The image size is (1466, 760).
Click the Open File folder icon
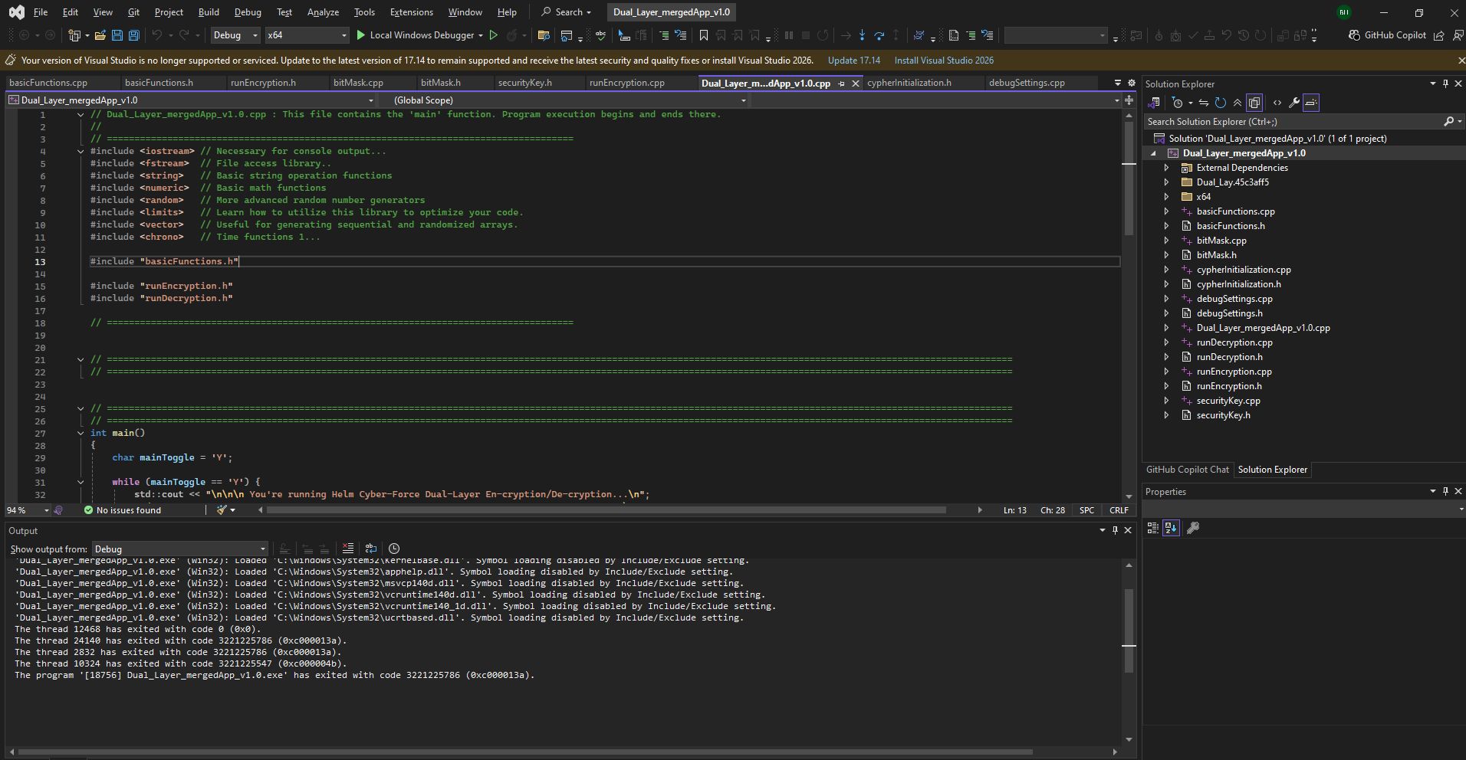tap(100, 35)
